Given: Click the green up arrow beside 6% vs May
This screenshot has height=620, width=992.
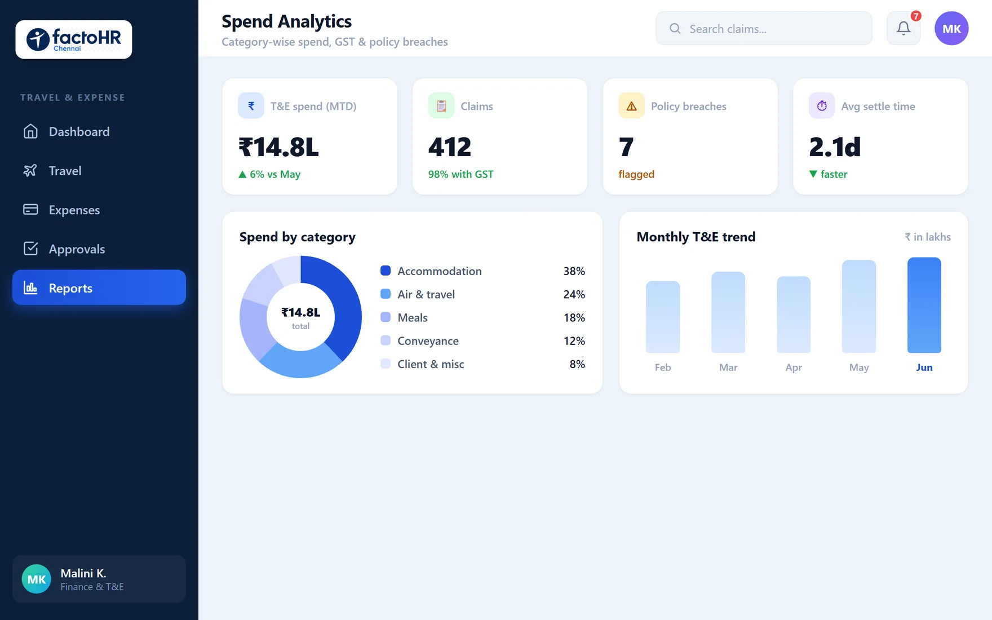Looking at the screenshot, I should [x=242, y=174].
